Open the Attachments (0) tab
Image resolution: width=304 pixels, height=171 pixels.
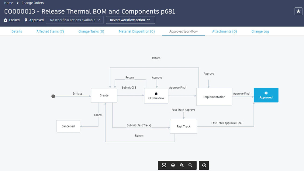225,31
